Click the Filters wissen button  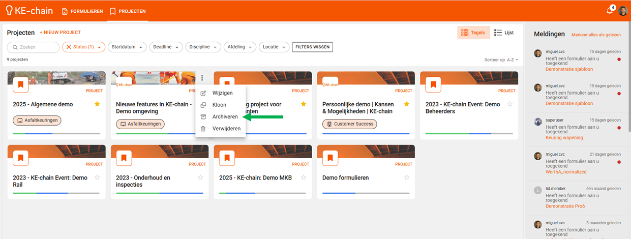coord(312,47)
